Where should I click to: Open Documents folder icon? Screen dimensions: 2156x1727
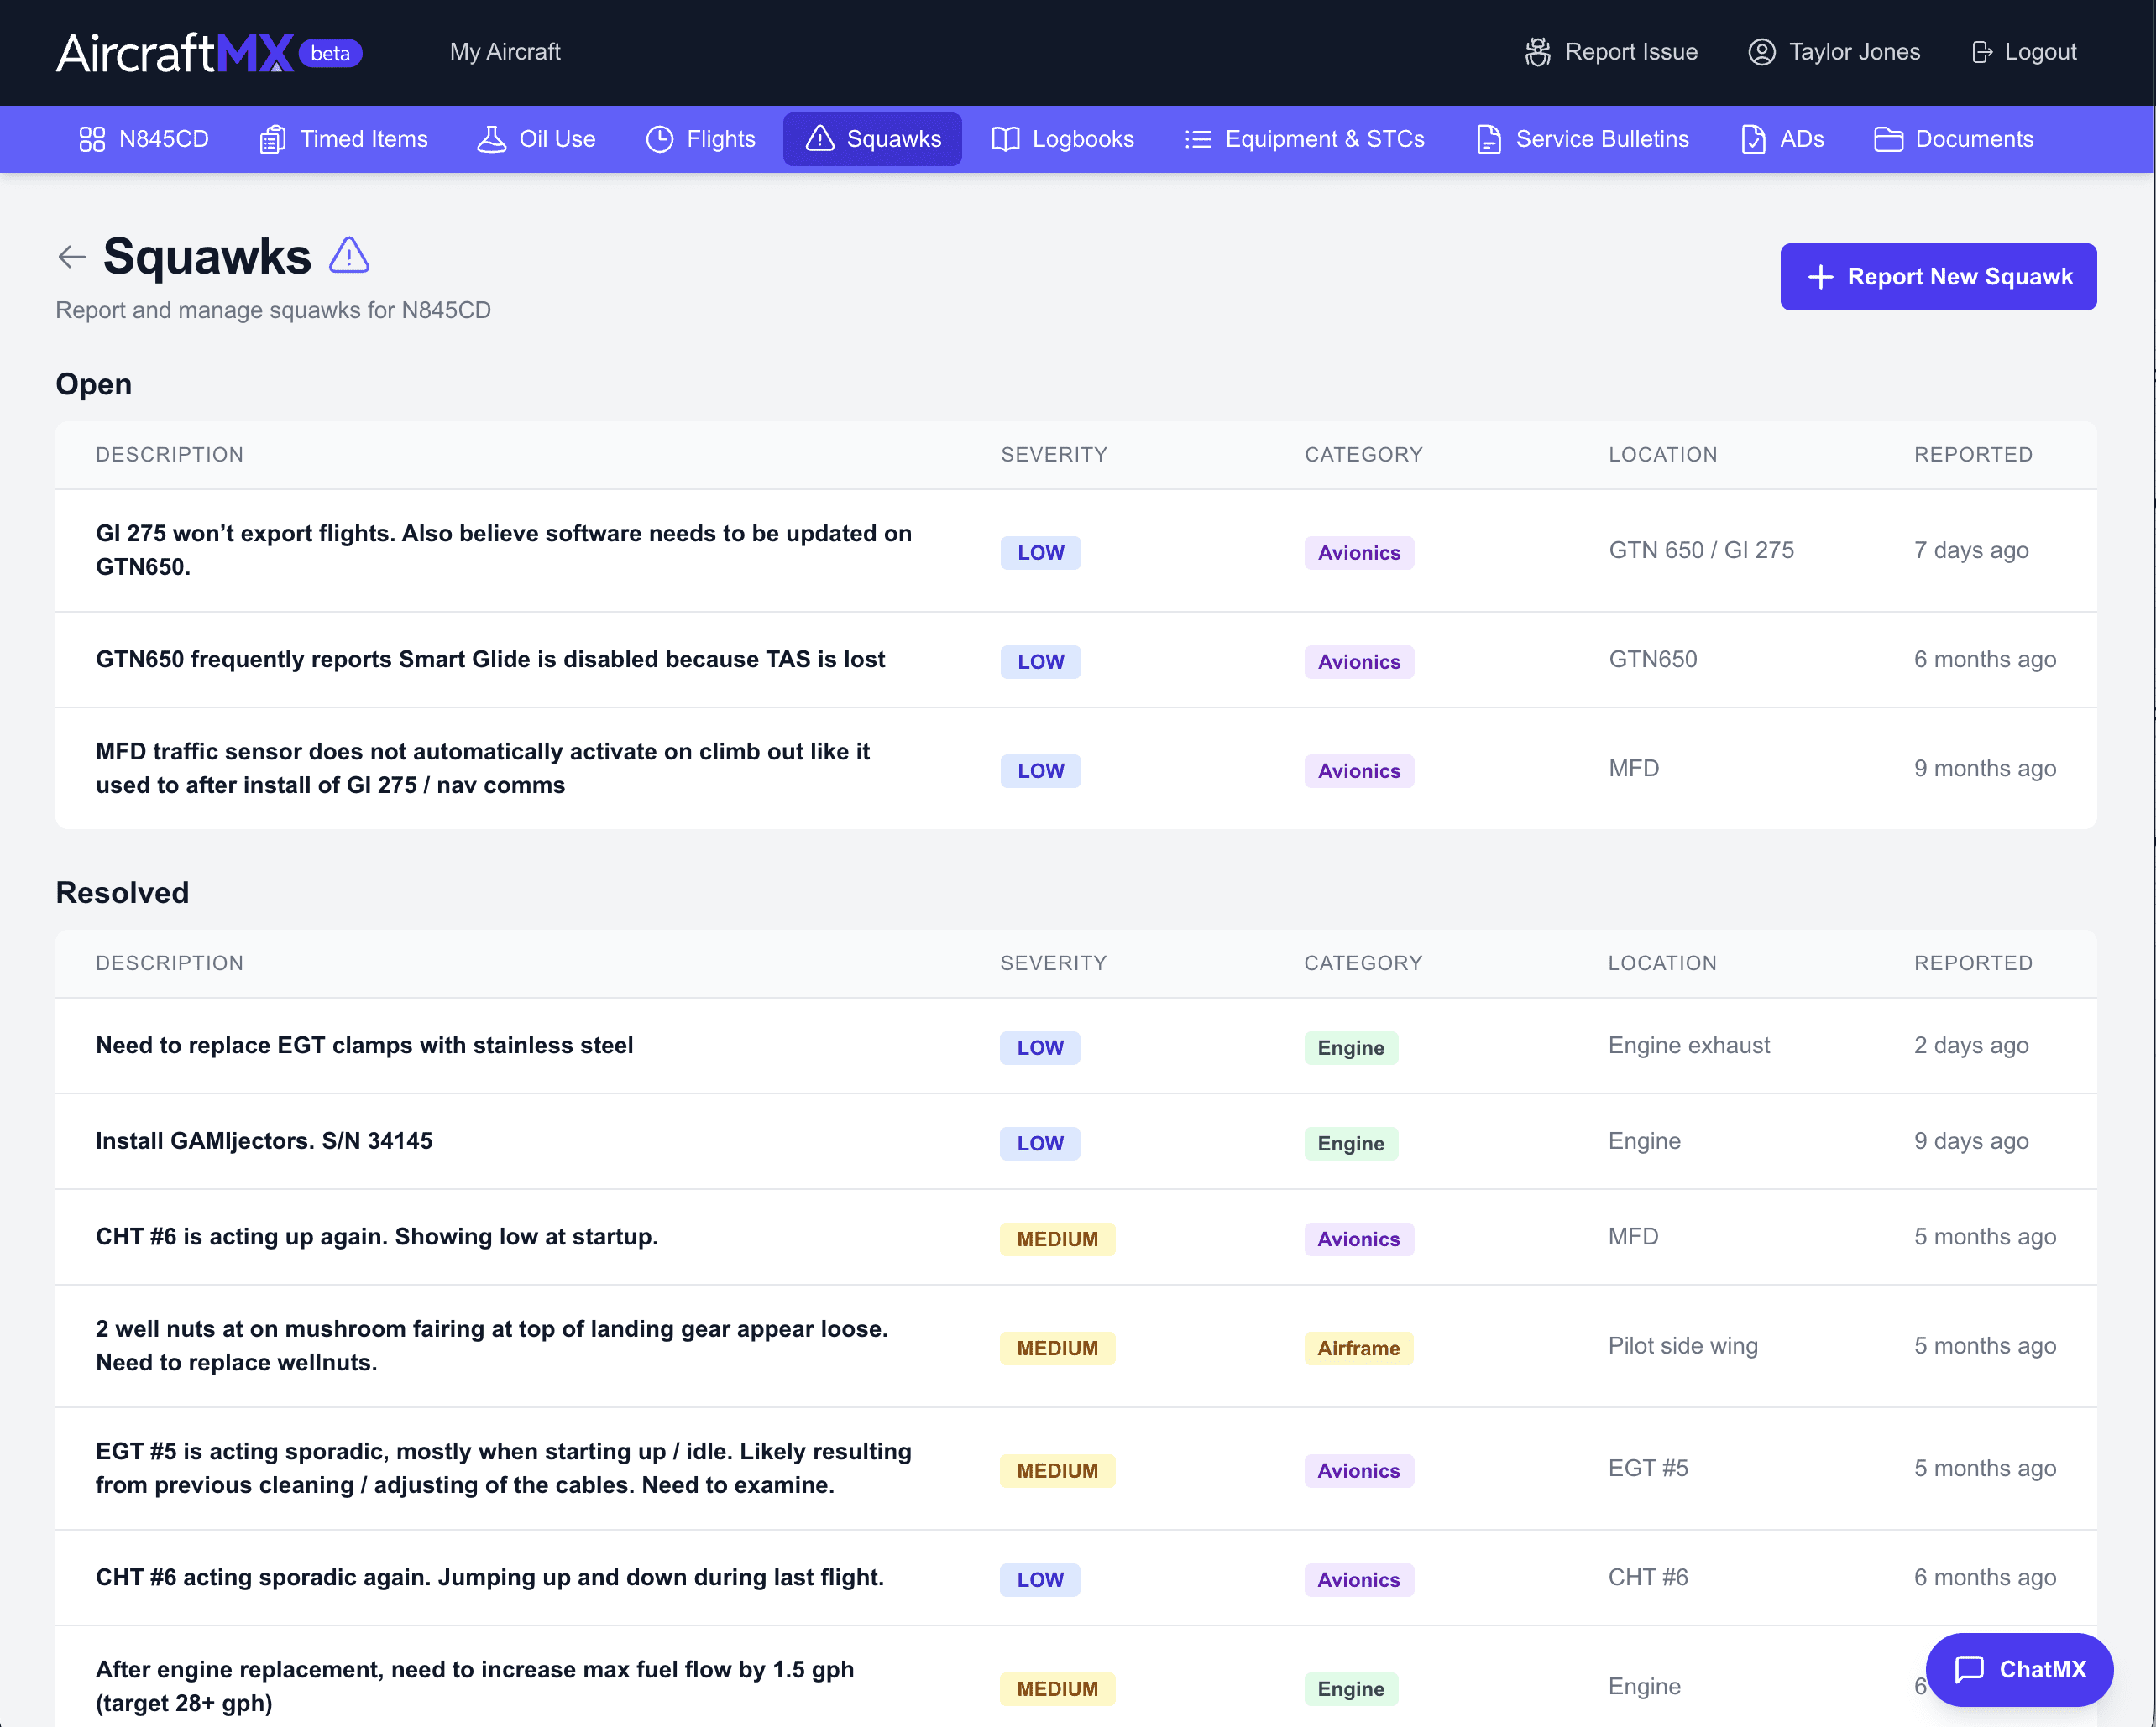(x=1888, y=139)
